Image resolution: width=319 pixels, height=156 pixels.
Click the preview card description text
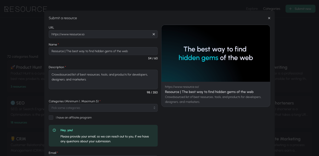(213, 100)
